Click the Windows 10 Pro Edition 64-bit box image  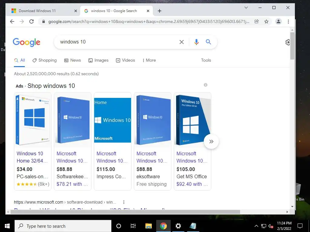point(192,120)
